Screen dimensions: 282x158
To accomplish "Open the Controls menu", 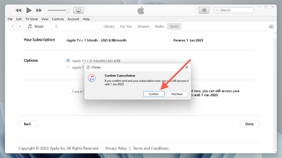I will 58,19.
